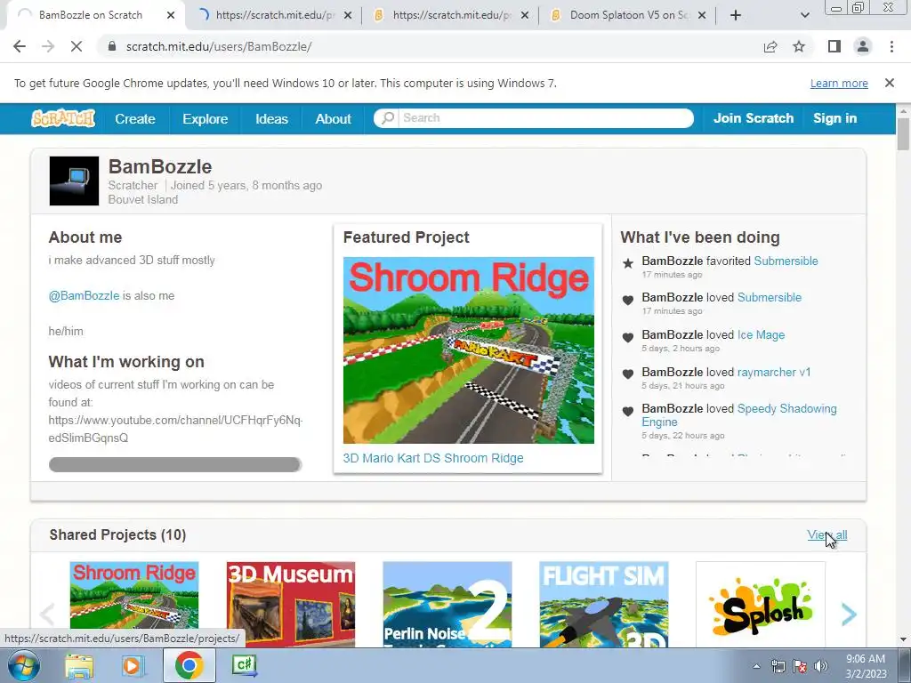Click the volume speaker tray icon
The height and width of the screenshot is (683, 911).
pos(821,666)
